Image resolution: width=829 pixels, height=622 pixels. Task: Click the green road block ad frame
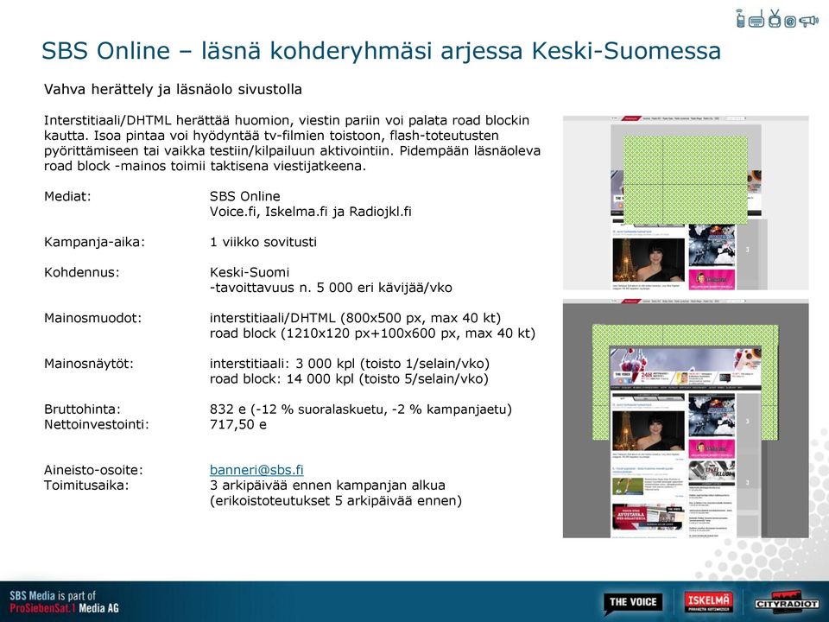tap(685, 335)
